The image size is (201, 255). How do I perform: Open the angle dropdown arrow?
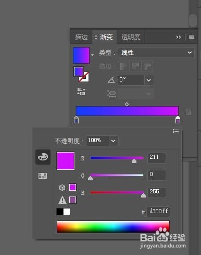(149, 80)
